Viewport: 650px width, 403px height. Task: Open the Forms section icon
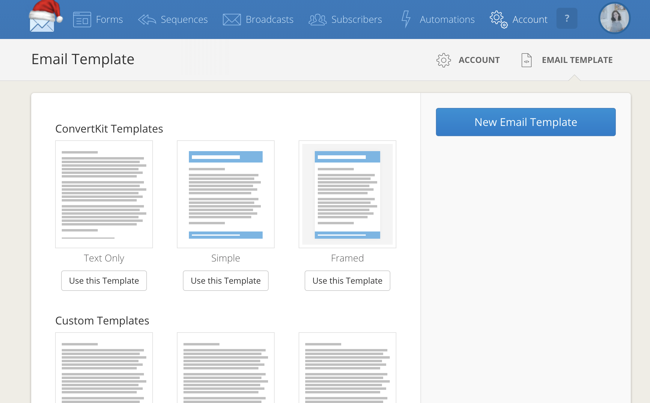click(81, 19)
